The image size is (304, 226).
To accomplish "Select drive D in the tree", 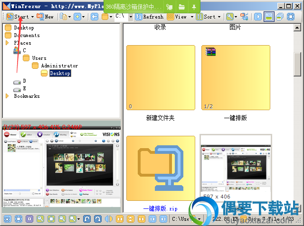I will [x=24, y=81].
